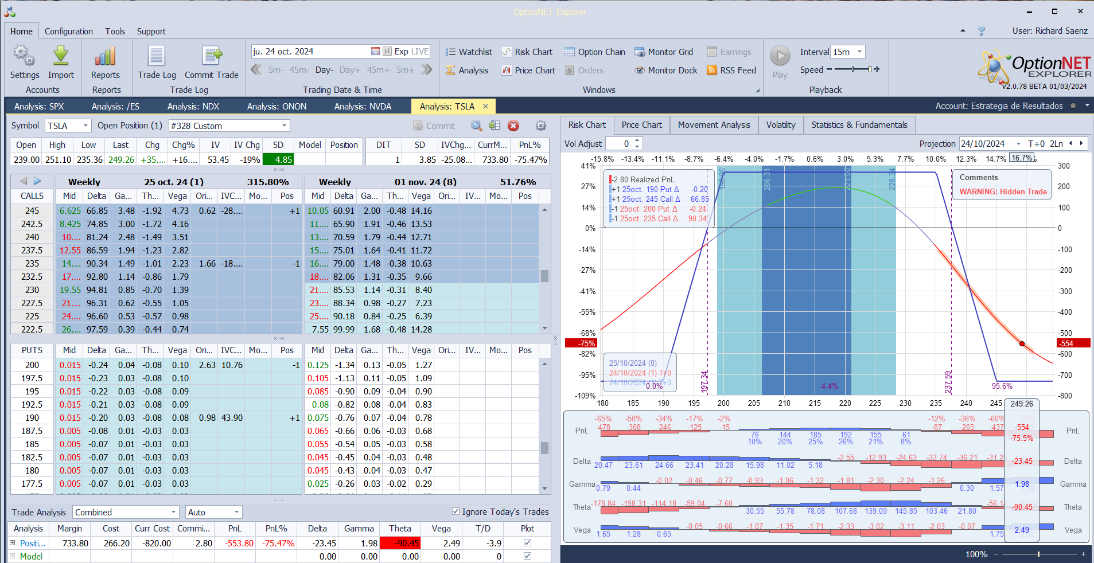
Task: Click the zoom slider at bottom right
Action: (x=1038, y=554)
